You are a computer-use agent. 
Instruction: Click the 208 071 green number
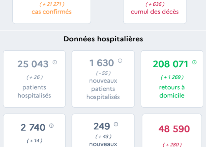coord(170,64)
